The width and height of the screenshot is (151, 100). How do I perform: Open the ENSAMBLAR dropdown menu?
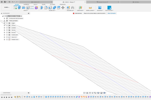(x=70, y=10)
